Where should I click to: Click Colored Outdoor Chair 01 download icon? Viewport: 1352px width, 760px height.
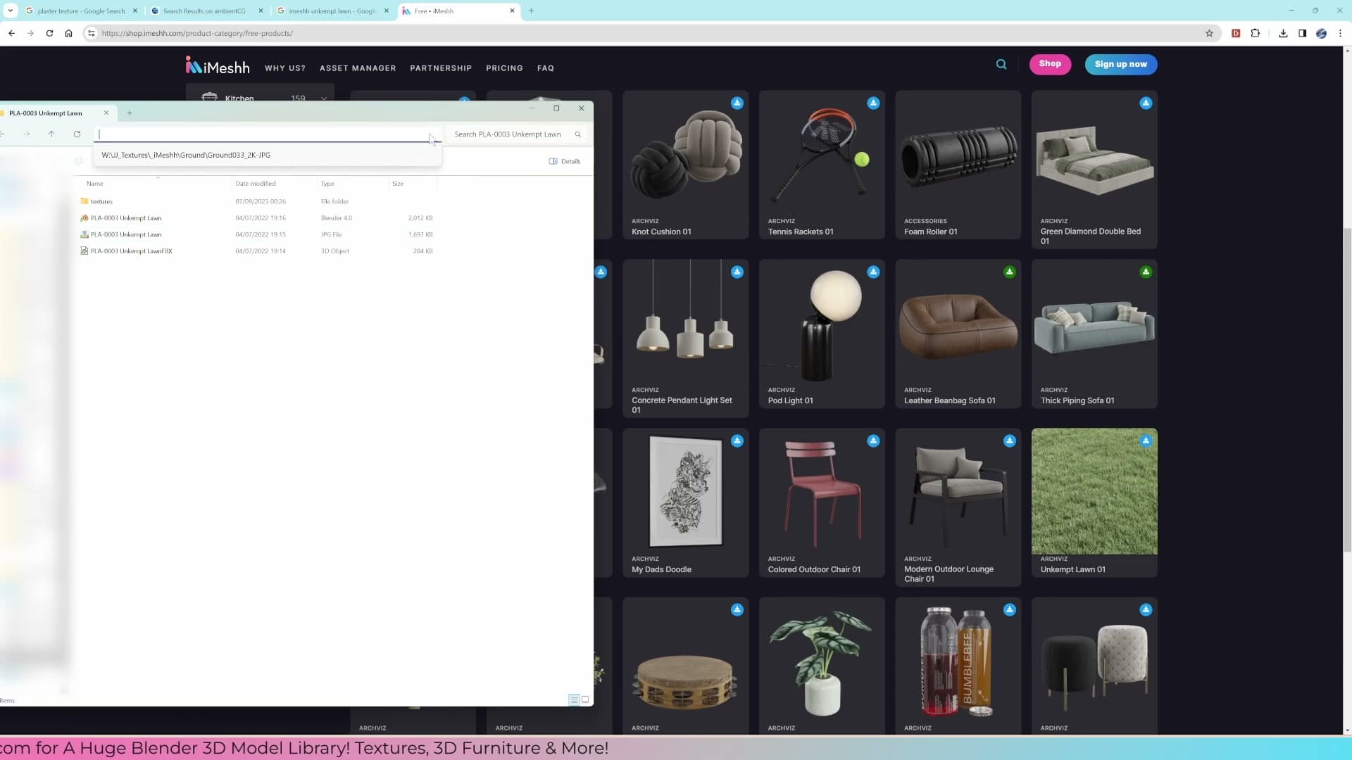coord(873,441)
